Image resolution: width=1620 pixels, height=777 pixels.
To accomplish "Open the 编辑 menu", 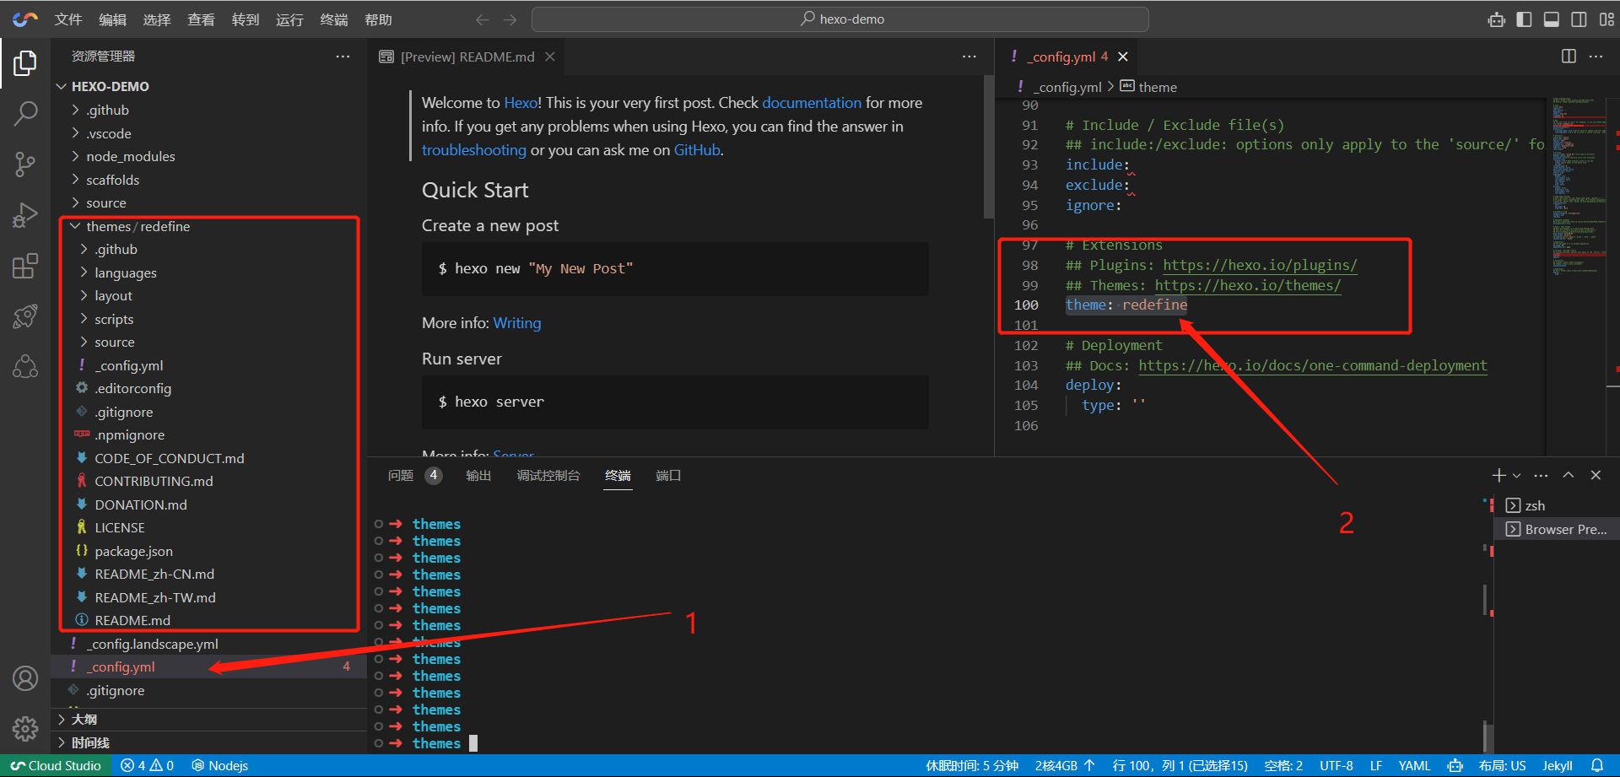I will (x=112, y=19).
